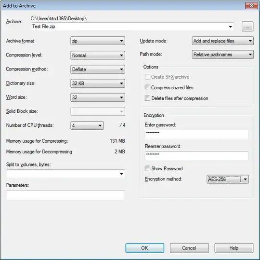Click the 'Add to Archive' title bar text

[x=19, y=6]
